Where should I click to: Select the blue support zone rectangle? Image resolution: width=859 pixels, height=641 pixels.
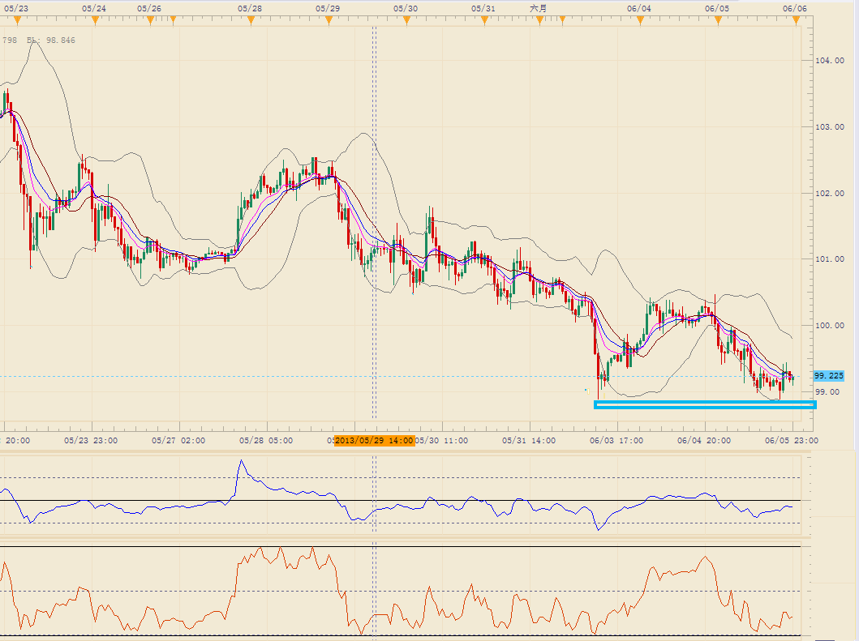coord(704,404)
